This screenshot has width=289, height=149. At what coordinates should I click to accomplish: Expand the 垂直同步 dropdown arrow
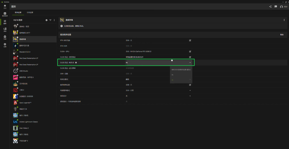(190, 96)
